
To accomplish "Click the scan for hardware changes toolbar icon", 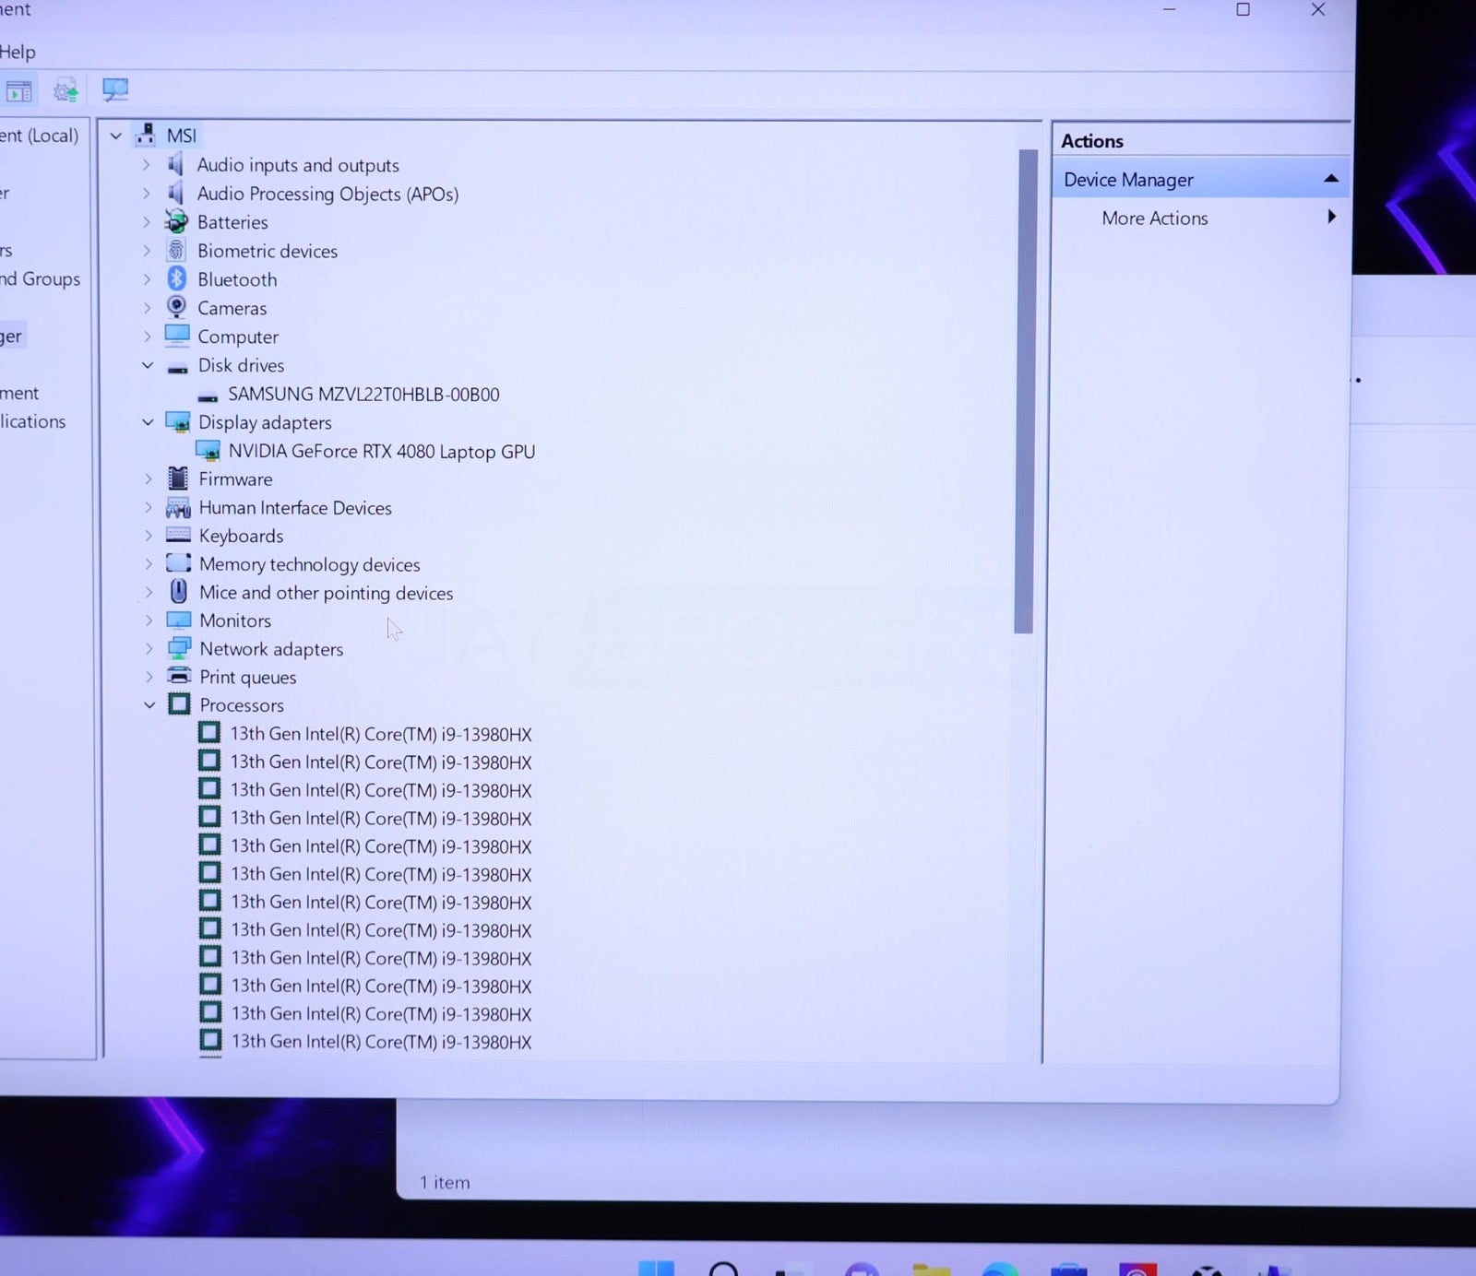I will [115, 89].
